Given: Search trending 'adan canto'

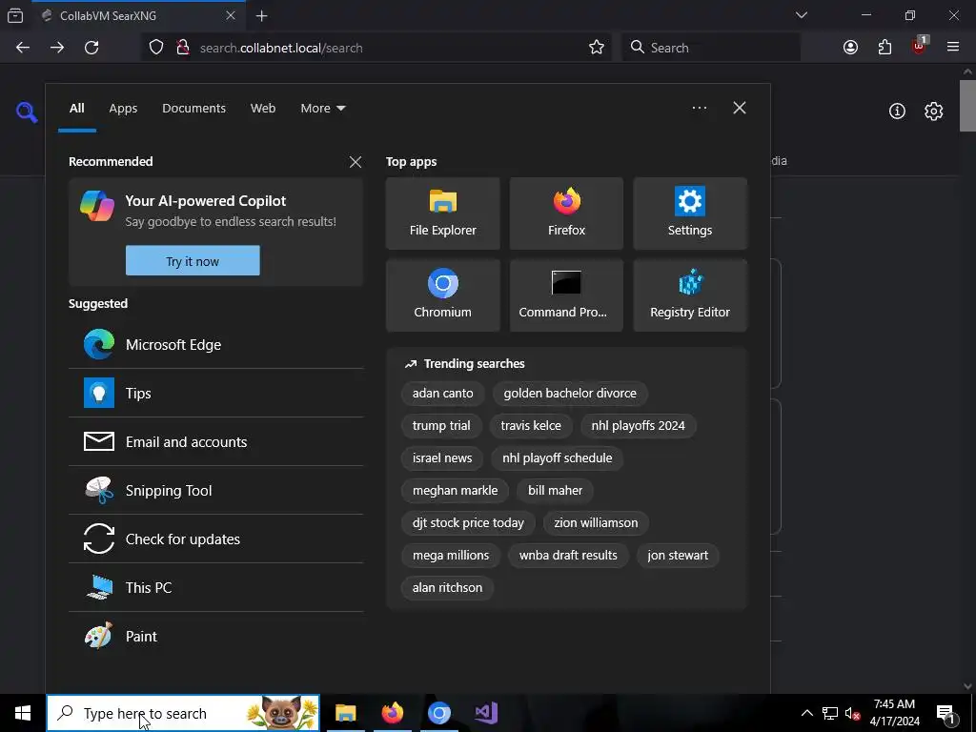Looking at the screenshot, I should [x=442, y=394].
